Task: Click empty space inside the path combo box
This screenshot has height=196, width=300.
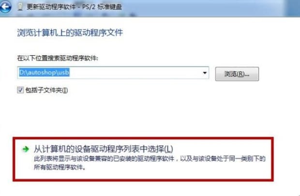Action: (134, 73)
